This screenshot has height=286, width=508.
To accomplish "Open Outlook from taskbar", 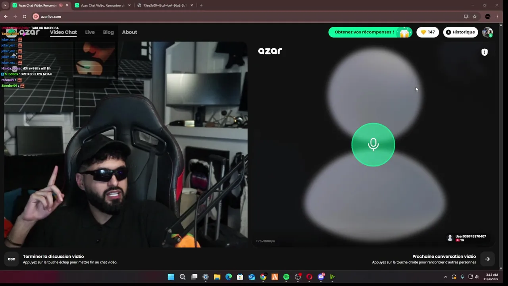I will tap(252, 277).
